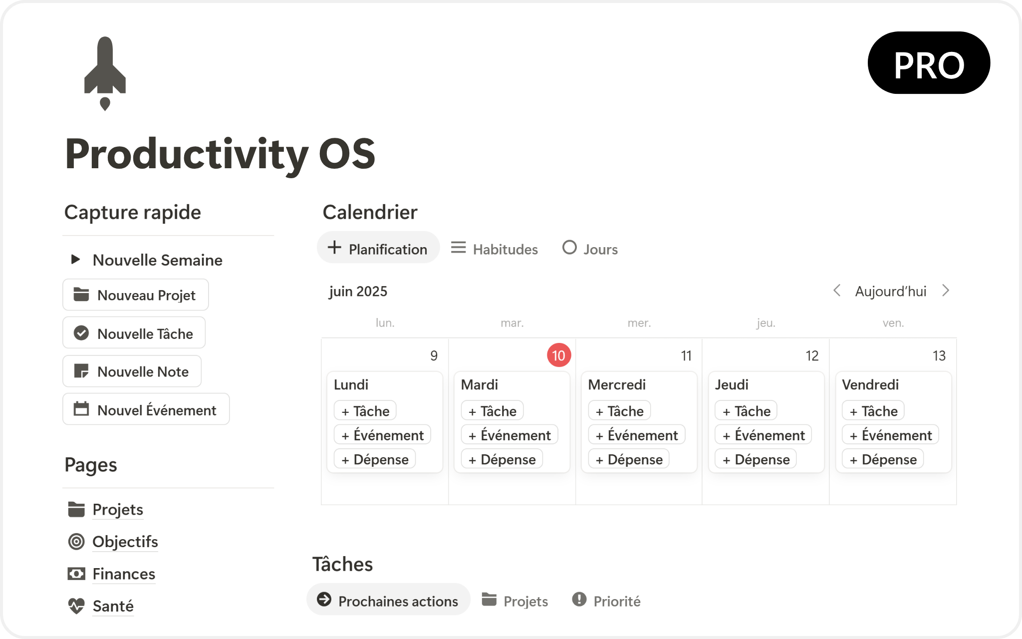Go to next week with right chevron

(x=946, y=291)
